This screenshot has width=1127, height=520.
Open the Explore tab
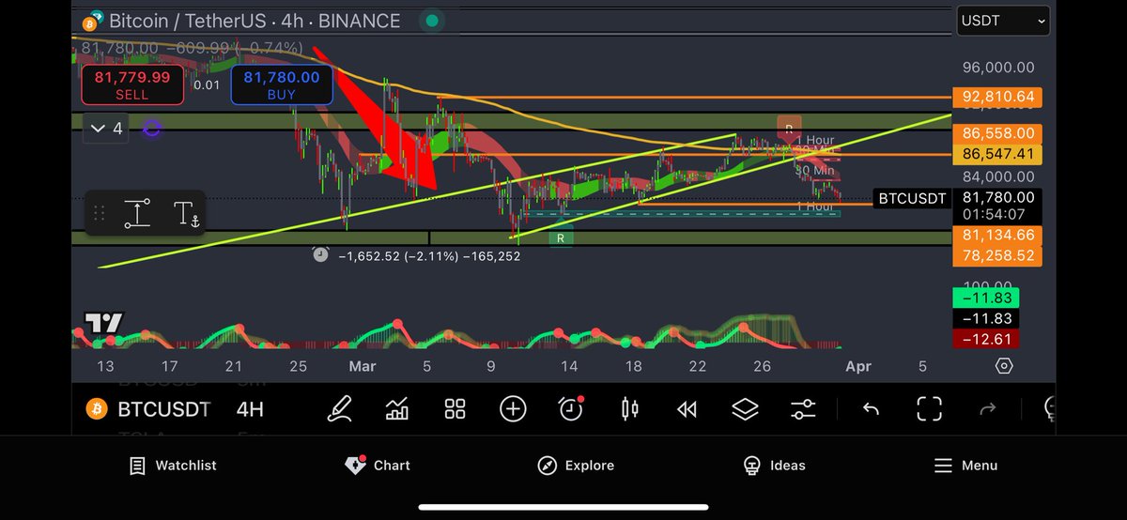pyautogui.click(x=576, y=466)
